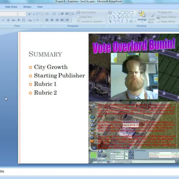Open the Line Spacing dropdown

pos(73,14)
